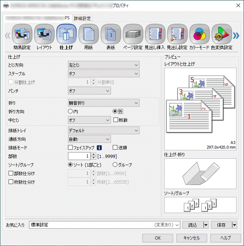The height and width of the screenshot is (246, 244).
Task: Open the 中とじ dropdown
Action: point(89,120)
